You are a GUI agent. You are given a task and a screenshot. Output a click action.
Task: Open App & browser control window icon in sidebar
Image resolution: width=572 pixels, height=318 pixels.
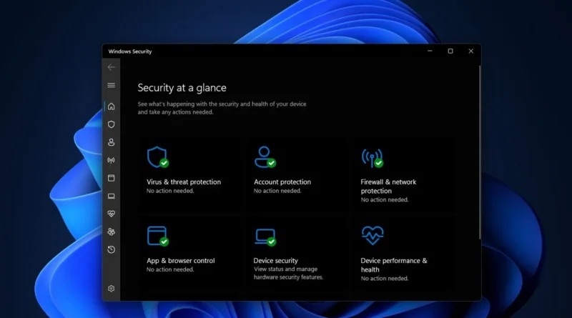click(112, 178)
